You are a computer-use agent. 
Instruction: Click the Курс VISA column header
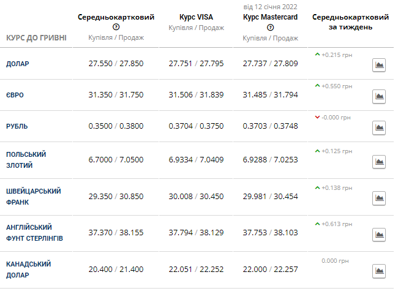click(x=196, y=17)
